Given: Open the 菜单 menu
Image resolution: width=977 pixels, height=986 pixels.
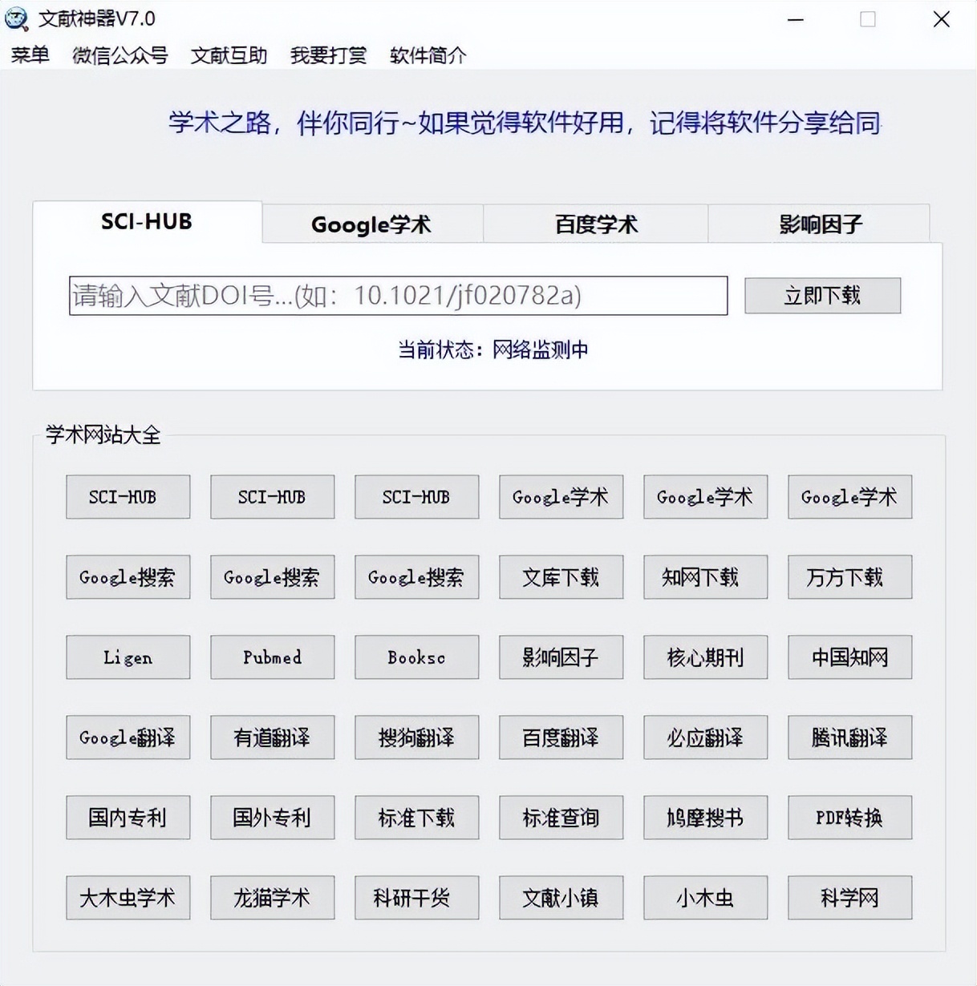Looking at the screenshot, I should click(30, 55).
